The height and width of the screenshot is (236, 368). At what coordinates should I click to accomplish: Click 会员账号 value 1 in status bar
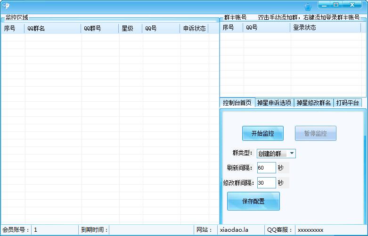[35, 230]
